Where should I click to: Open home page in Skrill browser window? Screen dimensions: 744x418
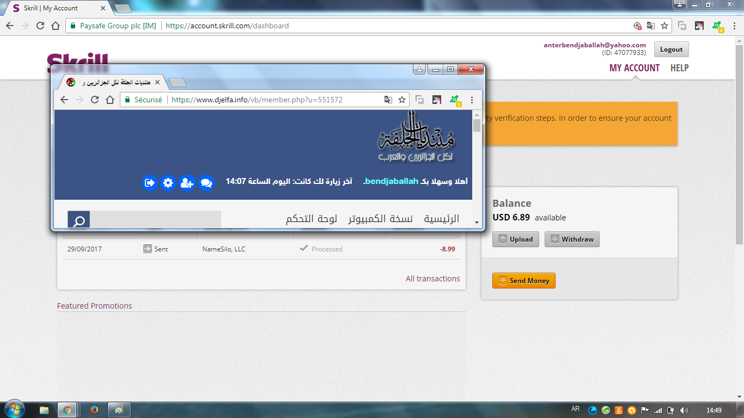point(56,26)
